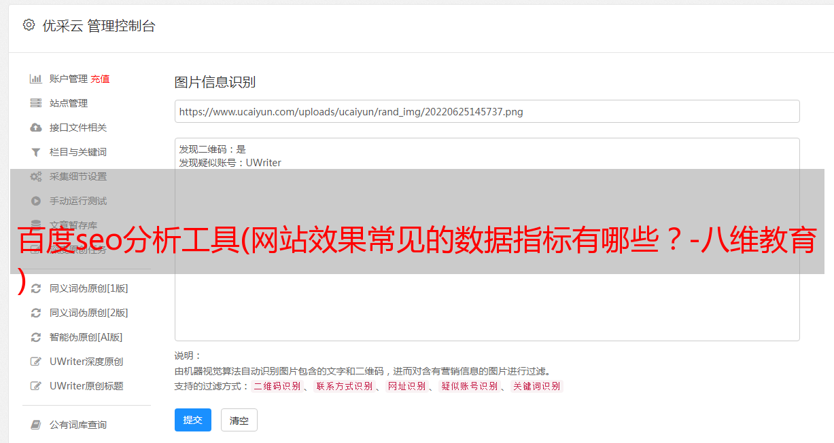Image resolution: width=834 pixels, height=443 pixels.
Task: Click the edit icon for UWriter深度原创
Action: click(36, 362)
